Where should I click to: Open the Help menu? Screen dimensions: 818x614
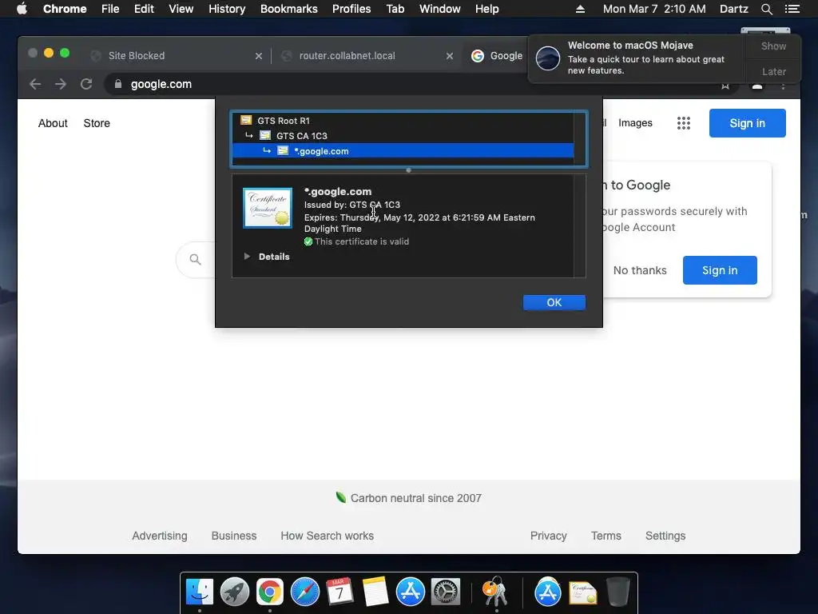click(486, 9)
